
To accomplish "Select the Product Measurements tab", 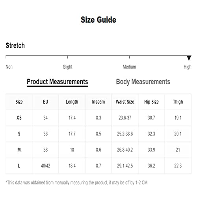I will [58, 82].
